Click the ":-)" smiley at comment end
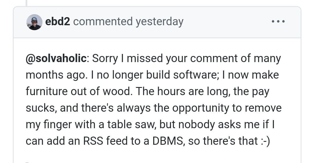 (265, 141)
